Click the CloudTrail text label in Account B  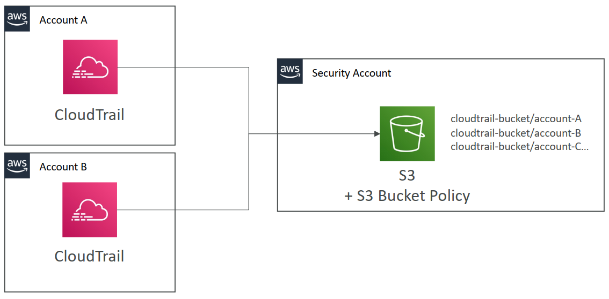90,256
